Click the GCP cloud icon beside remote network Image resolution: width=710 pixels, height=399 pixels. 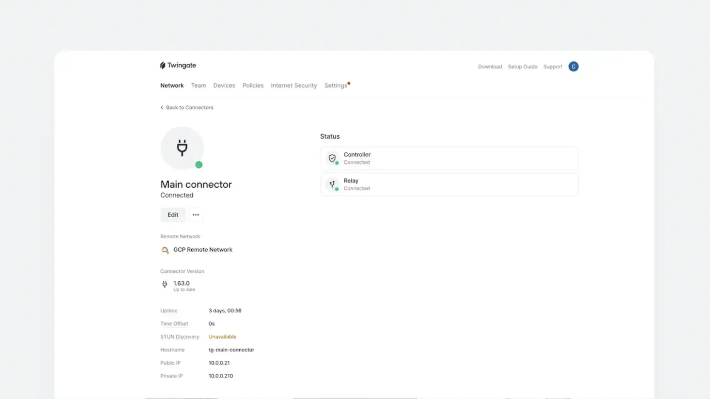tap(164, 250)
